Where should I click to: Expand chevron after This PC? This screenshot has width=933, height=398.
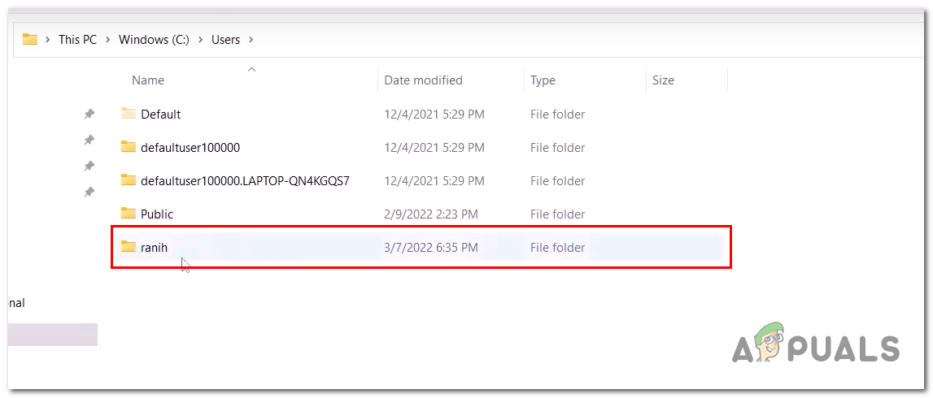pyautogui.click(x=107, y=40)
